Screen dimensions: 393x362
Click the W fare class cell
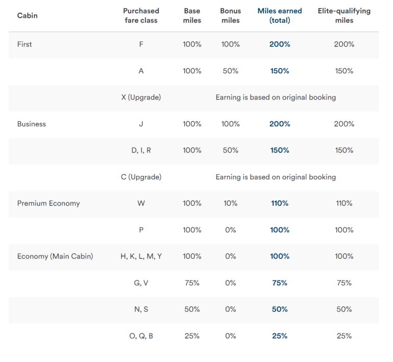pyautogui.click(x=141, y=203)
